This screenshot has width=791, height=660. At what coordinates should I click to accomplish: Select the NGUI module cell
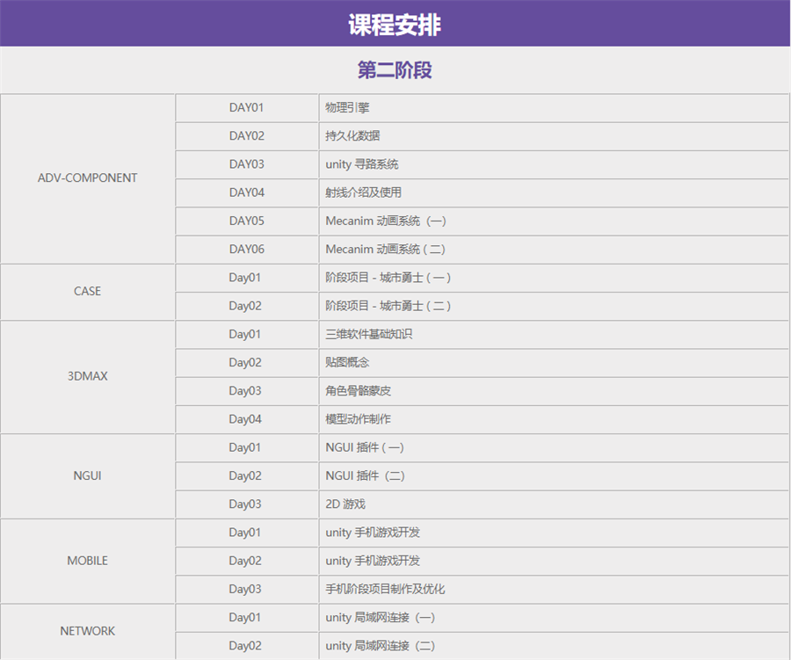88,475
